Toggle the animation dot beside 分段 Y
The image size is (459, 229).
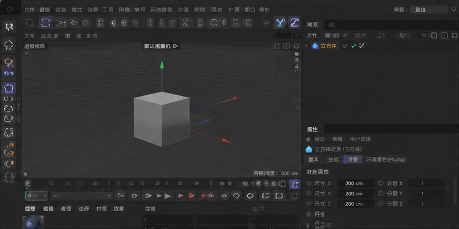click(x=380, y=193)
